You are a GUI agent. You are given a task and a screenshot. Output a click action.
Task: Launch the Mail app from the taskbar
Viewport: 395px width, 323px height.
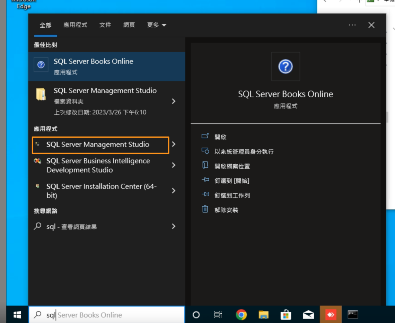[x=308, y=314]
